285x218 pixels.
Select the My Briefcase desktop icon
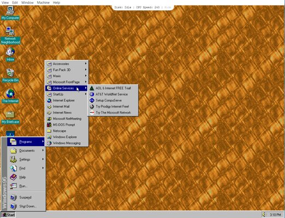10,117
